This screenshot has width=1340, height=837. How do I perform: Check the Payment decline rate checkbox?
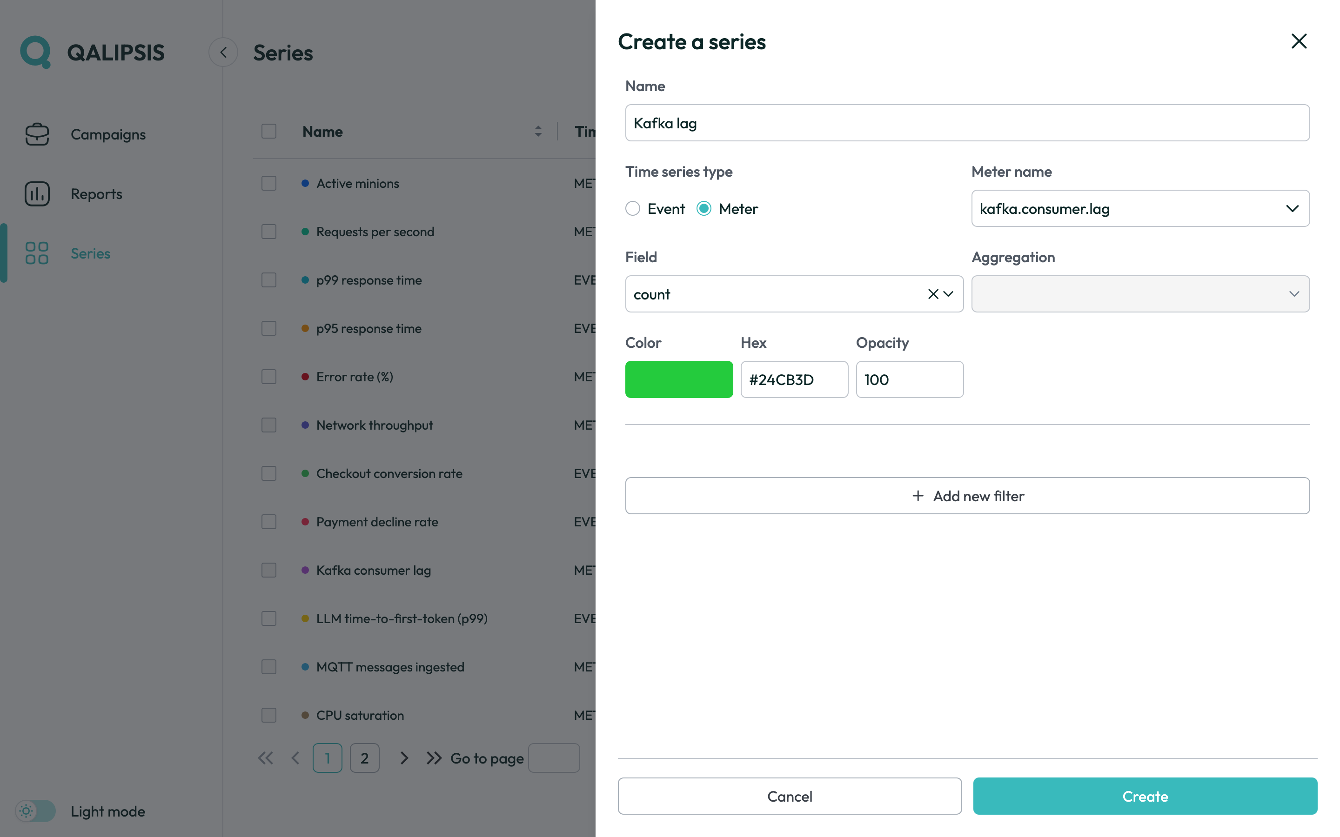tap(268, 521)
